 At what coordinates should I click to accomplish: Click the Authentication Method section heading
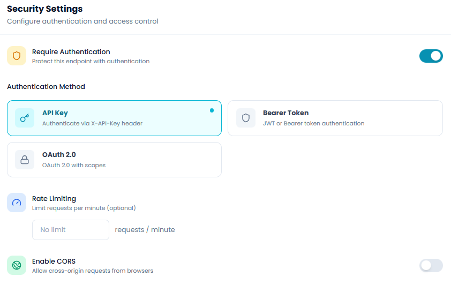(x=46, y=87)
